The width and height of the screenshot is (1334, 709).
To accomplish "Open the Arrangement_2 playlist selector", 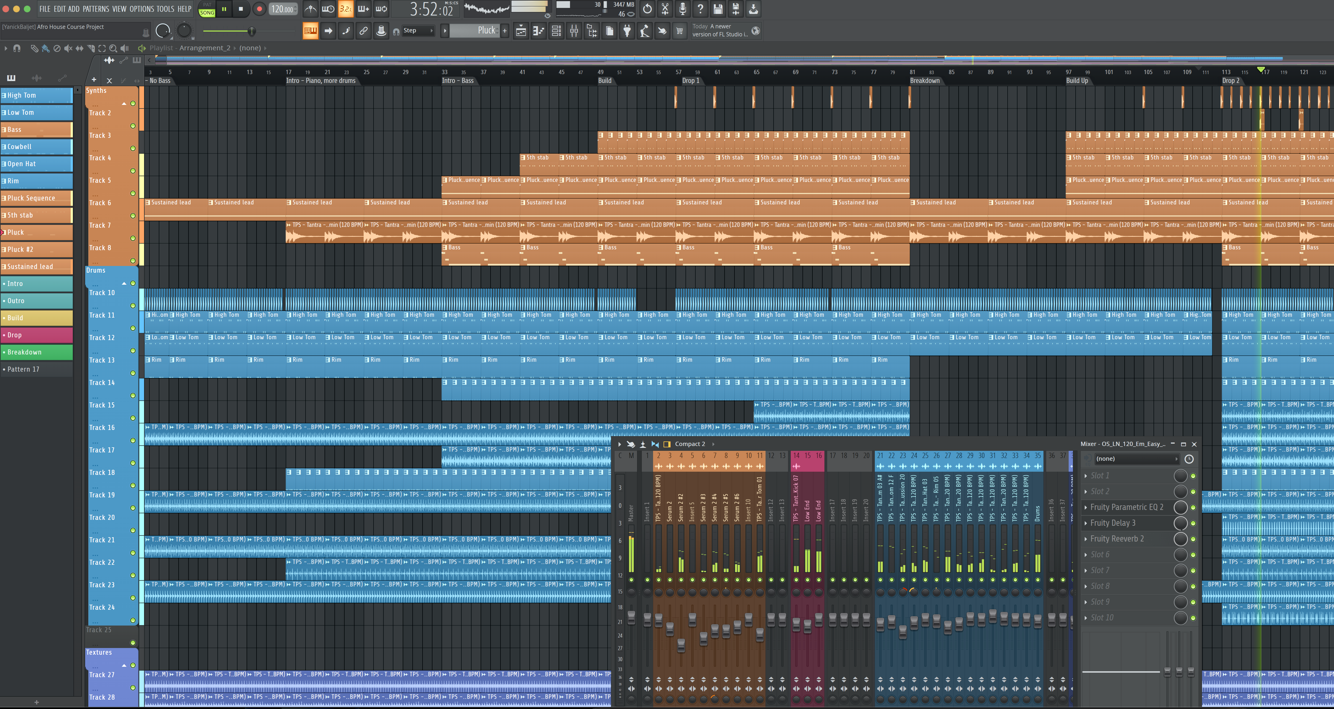I will coord(205,48).
